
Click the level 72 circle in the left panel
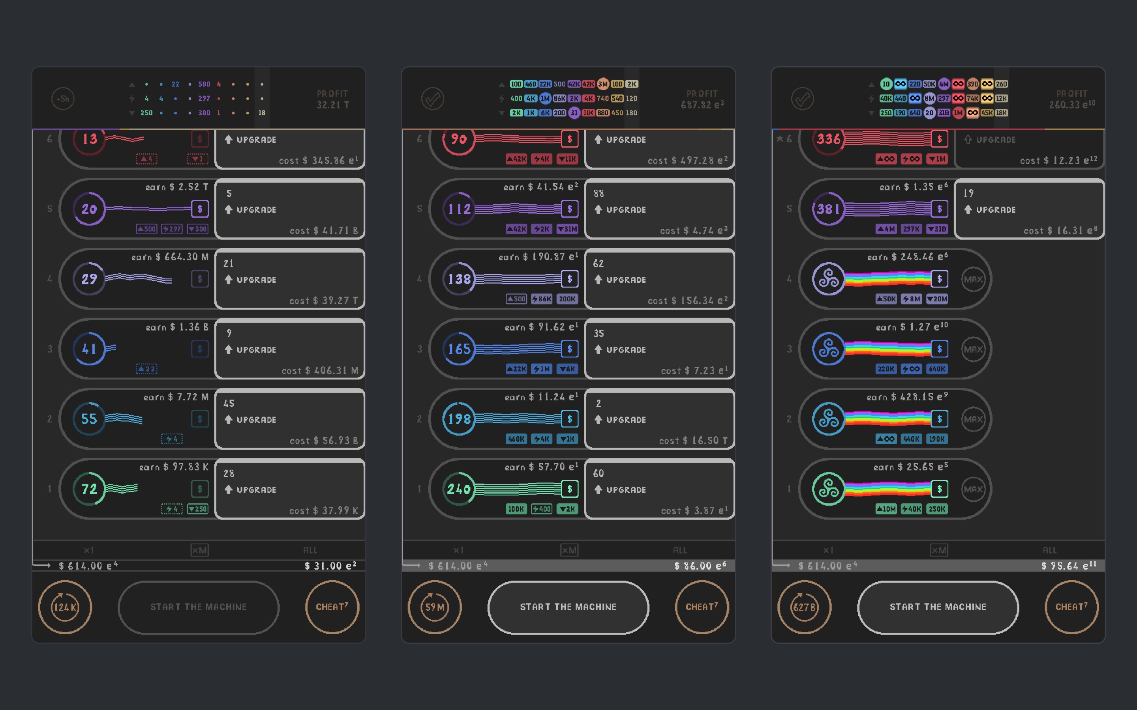point(89,489)
